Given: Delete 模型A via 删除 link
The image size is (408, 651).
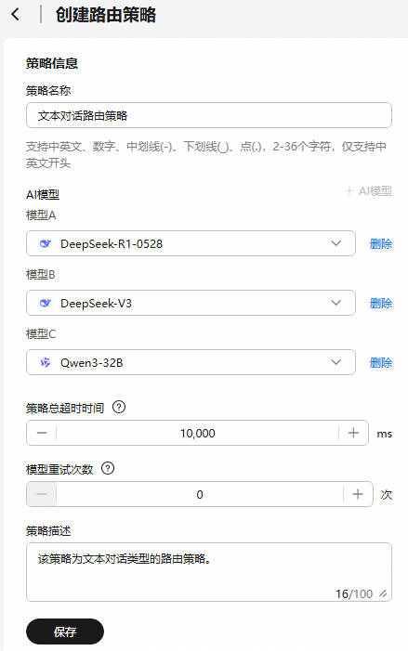Looking at the screenshot, I should pos(381,243).
